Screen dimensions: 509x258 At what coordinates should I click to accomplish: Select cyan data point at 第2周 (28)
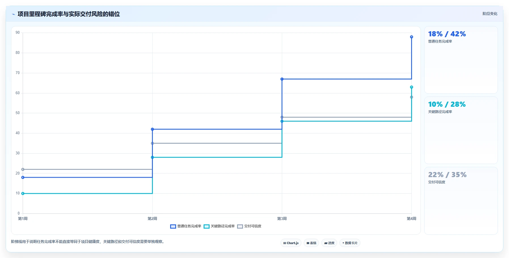tap(152, 157)
